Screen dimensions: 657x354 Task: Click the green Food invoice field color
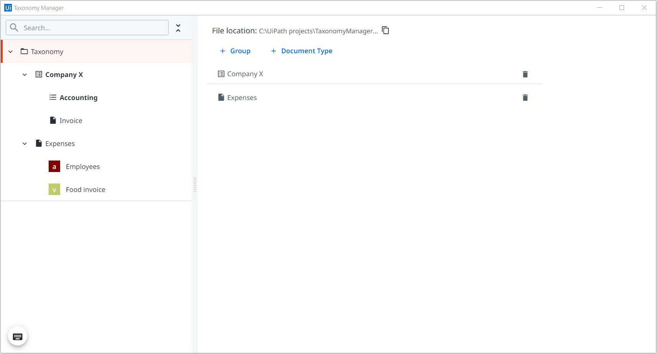coord(54,189)
